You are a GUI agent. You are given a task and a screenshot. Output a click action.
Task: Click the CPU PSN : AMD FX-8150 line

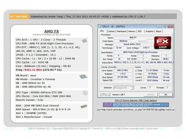point(45,44)
